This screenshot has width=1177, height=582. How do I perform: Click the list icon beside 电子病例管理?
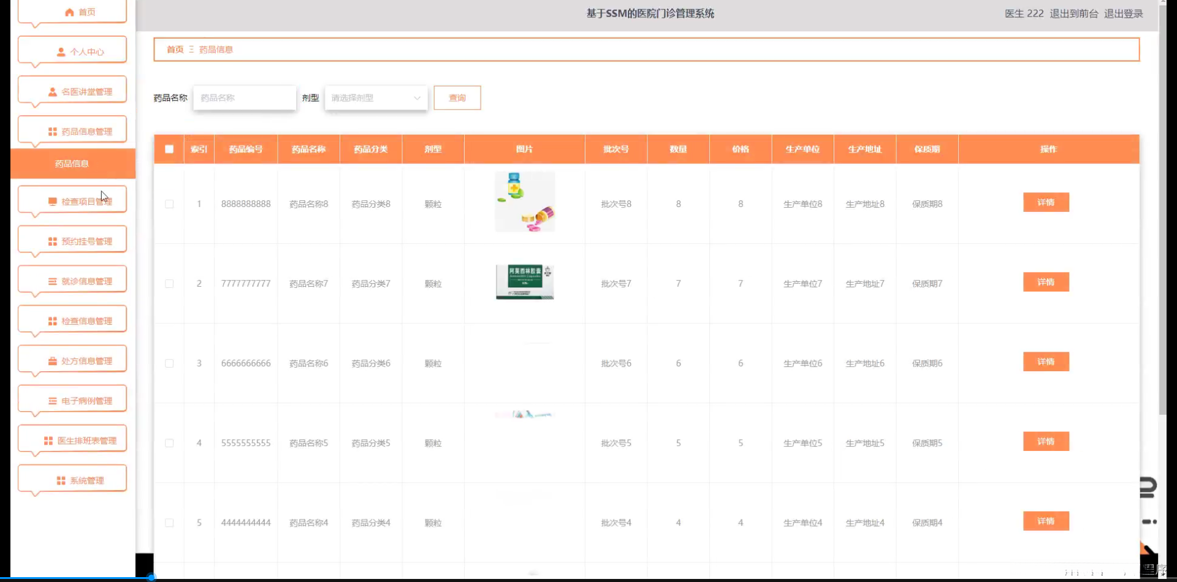(x=53, y=401)
